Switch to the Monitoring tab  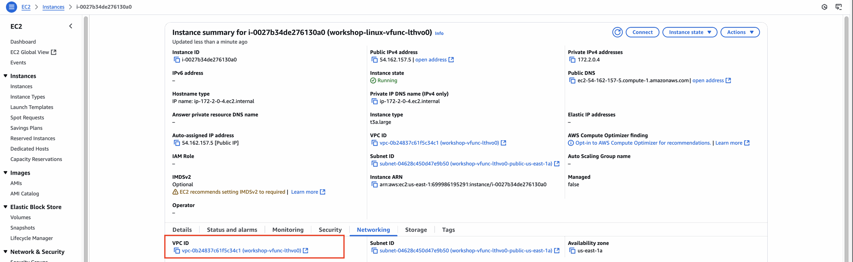point(288,230)
